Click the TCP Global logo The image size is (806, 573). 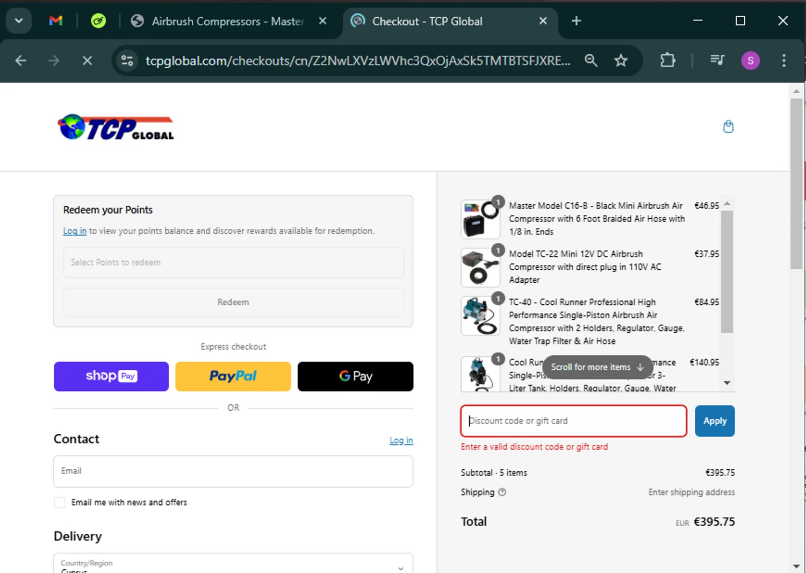pos(116,127)
